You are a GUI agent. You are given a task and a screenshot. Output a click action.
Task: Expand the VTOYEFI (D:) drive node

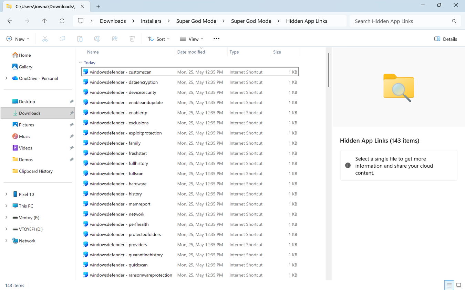click(6, 229)
